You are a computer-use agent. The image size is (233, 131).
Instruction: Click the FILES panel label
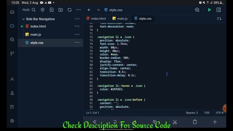(x=26, y=10)
